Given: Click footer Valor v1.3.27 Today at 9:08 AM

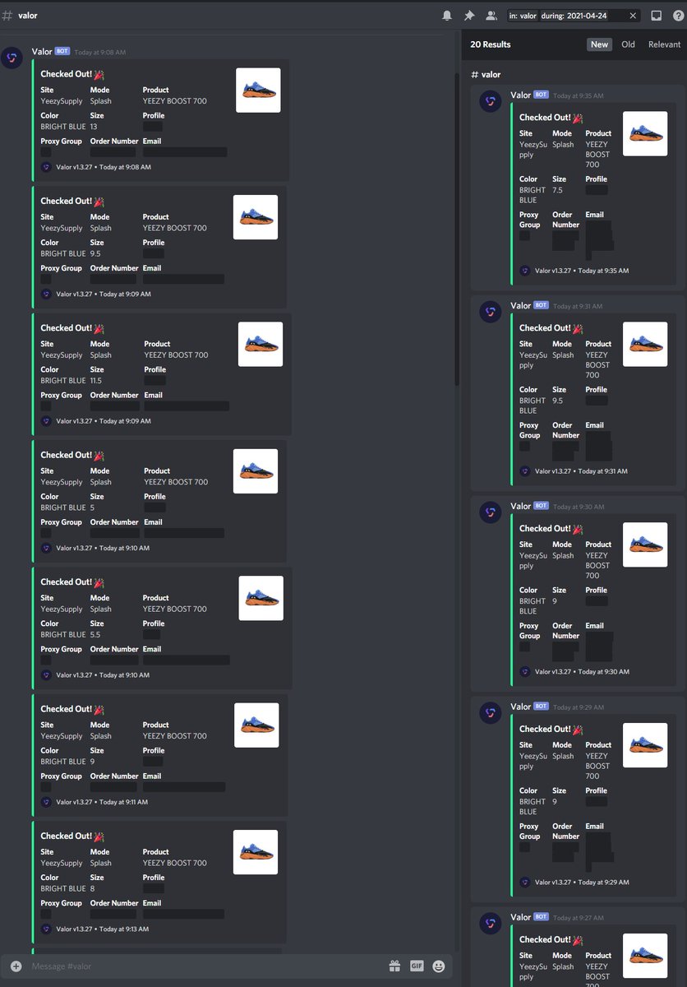Looking at the screenshot, I should tap(104, 167).
